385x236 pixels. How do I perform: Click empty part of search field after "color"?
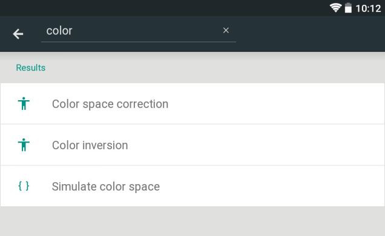pyautogui.click(x=147, y=31)
